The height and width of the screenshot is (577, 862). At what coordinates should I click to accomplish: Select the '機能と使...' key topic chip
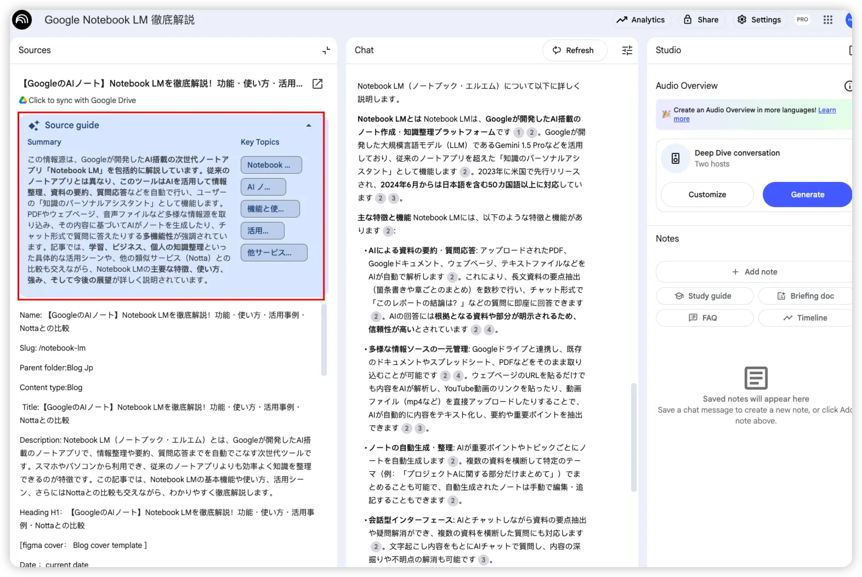click(270, 209)
